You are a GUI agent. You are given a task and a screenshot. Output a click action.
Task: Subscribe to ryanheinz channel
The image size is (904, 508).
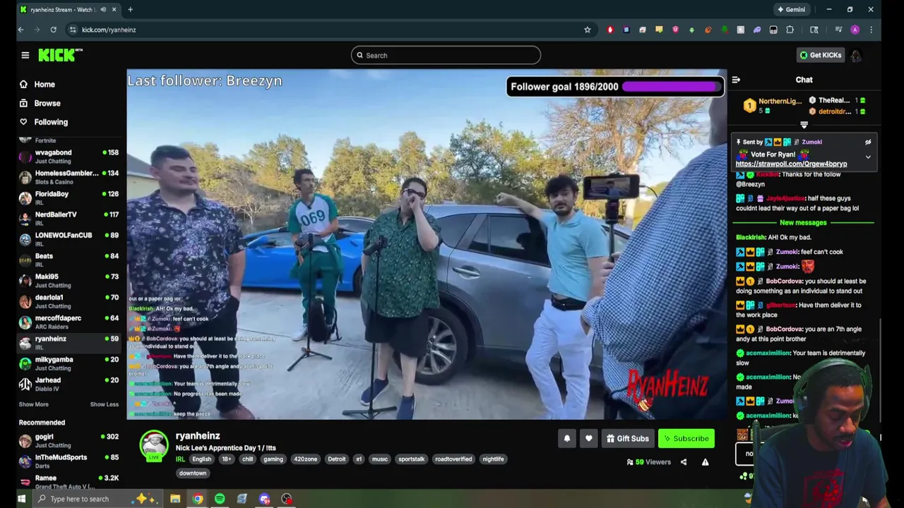(x=686, y=439)
